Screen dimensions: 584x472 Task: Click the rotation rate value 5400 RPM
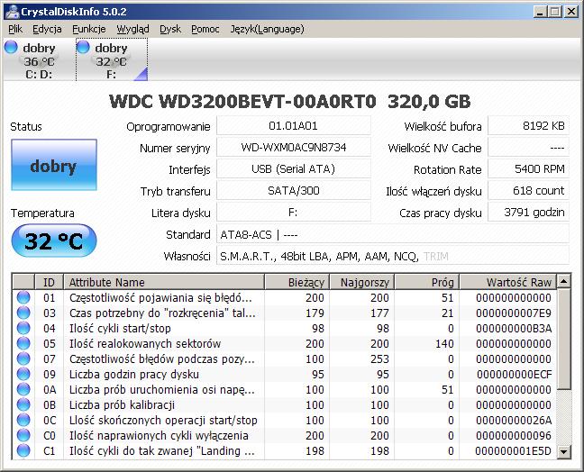528,169
